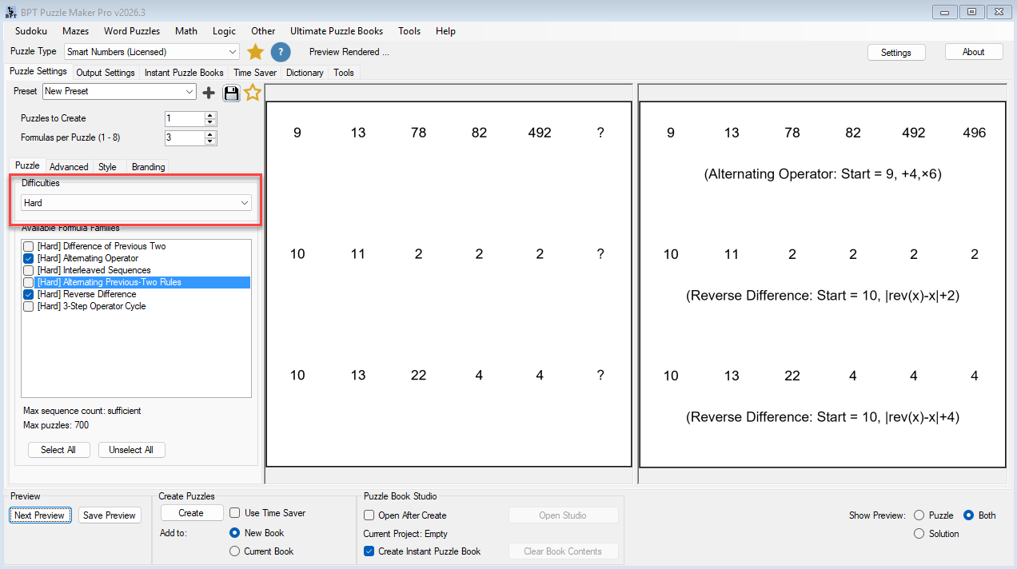Click the outlined star next to preset
Image resolution: width=1017 pixels, height=569 pixels.
click(x=253, y=93)
